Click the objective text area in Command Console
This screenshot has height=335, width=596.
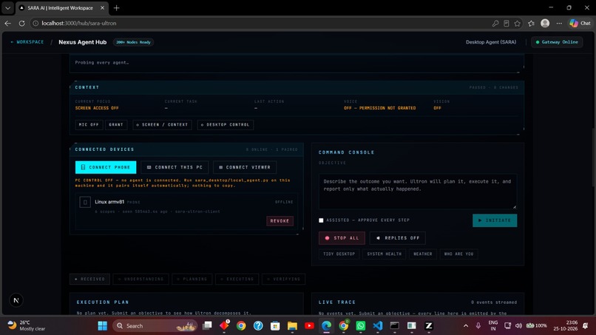[418, 192]
